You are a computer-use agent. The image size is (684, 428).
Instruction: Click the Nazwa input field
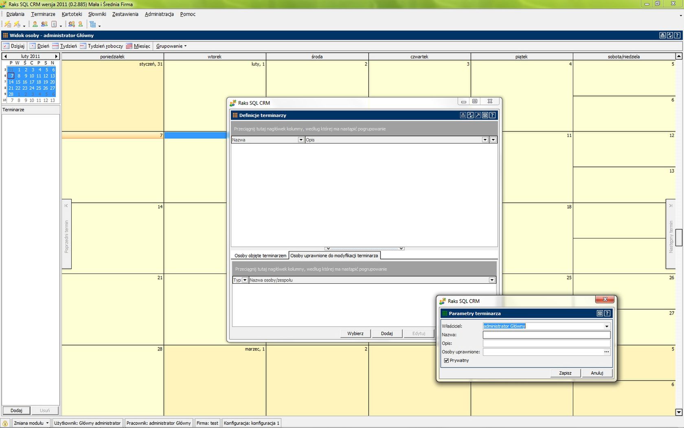[x=546, y=335]
